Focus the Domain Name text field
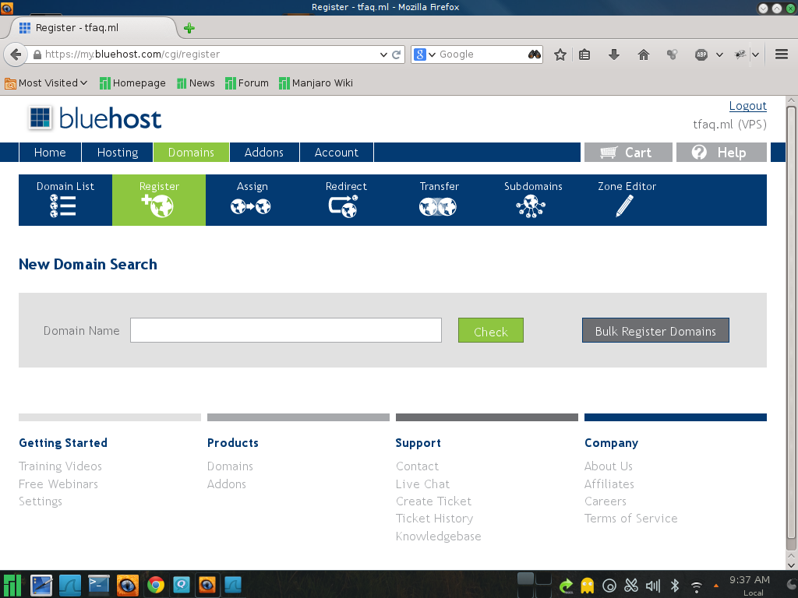Screen dimensions: 798x598 click(x=285, y=330)
